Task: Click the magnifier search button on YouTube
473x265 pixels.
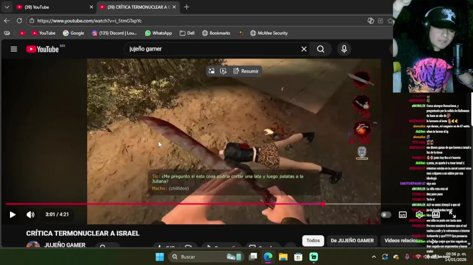Action: point(320,49)
